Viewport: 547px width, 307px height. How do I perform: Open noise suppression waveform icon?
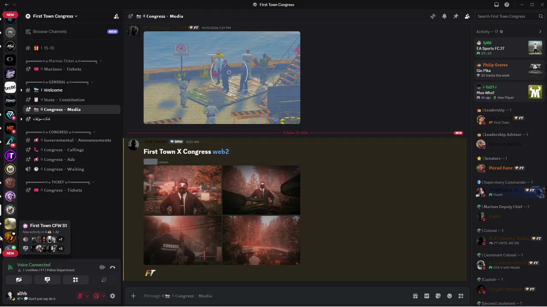(102, 267)
